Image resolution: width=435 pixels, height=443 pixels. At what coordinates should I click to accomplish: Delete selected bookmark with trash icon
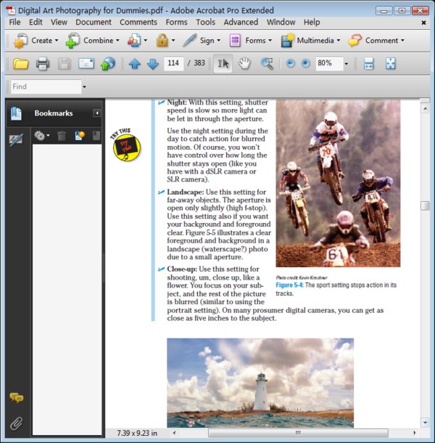62,136
